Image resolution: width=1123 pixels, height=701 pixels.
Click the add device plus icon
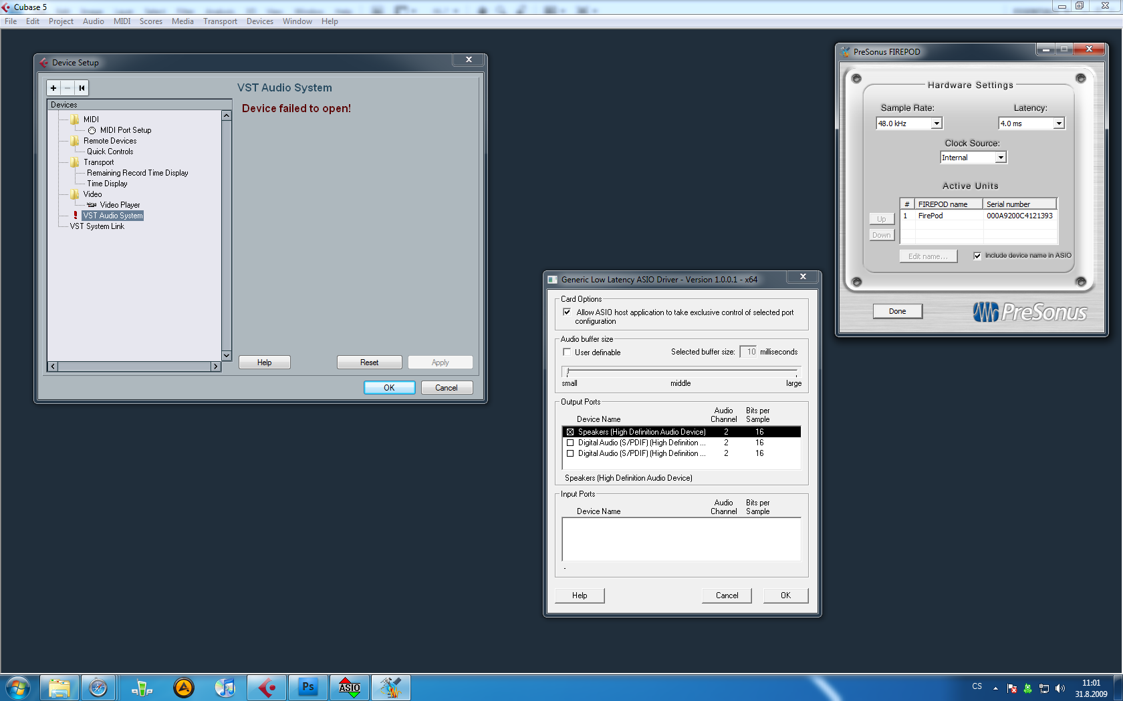click(53, 87)
